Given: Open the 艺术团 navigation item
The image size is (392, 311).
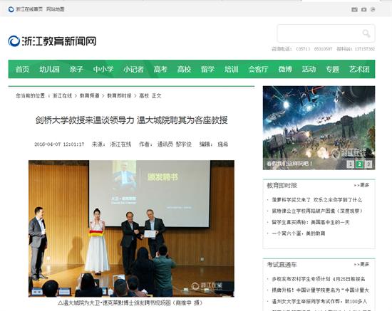Looking at the screenshot, I should tap(359, 69).
